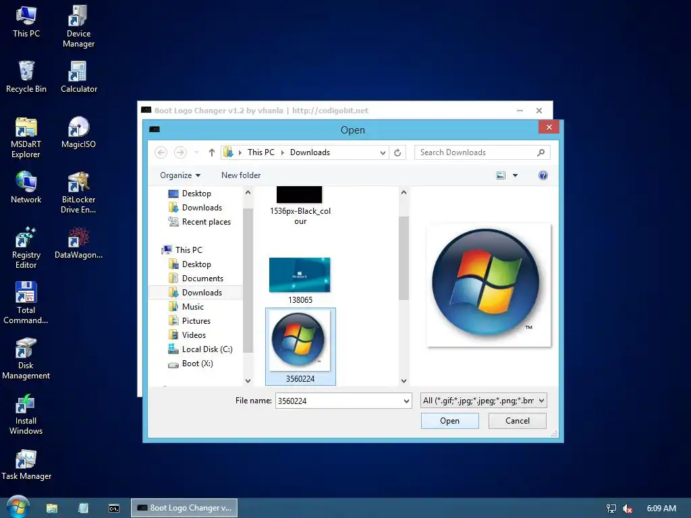Select the 3560224 Windows logo thumbnail
Viewport: 691px width, 518px height.
tap(300, 347)
